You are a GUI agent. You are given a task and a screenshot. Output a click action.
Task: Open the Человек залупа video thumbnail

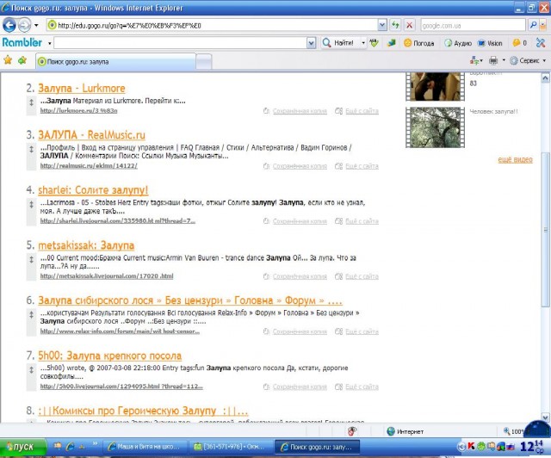[x=435, y=127]
